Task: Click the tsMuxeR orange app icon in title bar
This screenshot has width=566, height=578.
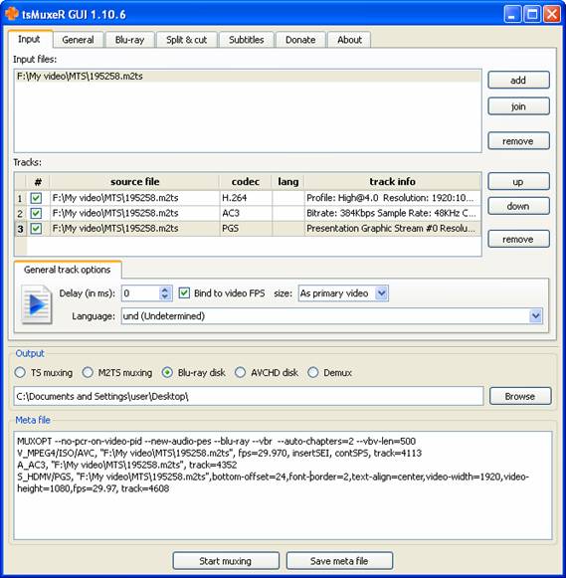Action: click(x=11, y=13)
